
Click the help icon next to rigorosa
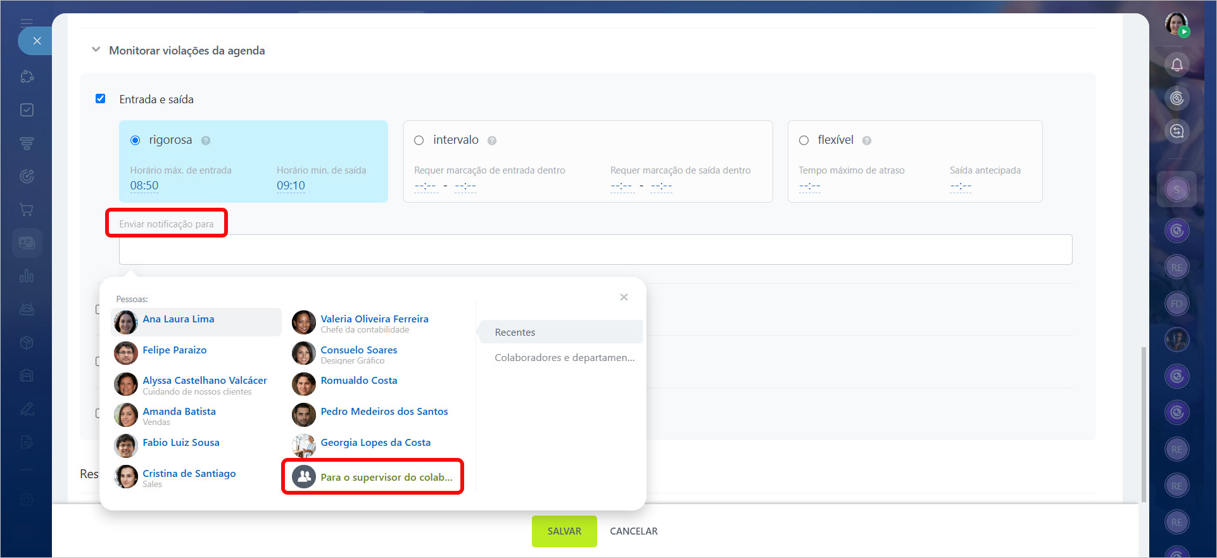(206, 141)
